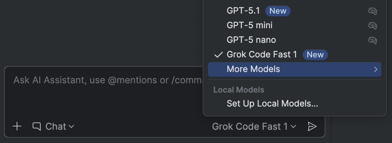Click the chevron next to Chat
The image size is (392, 143).
click(71, 126)
